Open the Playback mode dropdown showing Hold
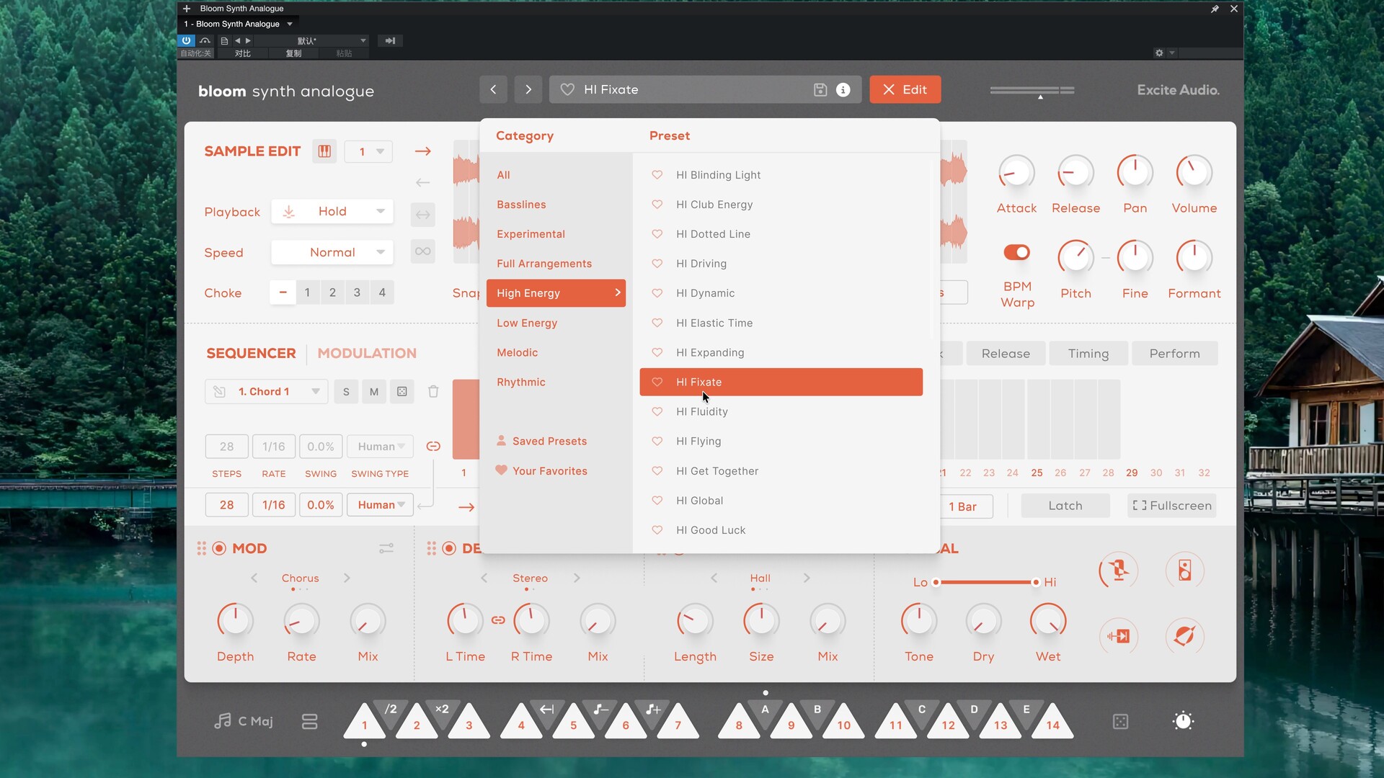 [332, 212]
